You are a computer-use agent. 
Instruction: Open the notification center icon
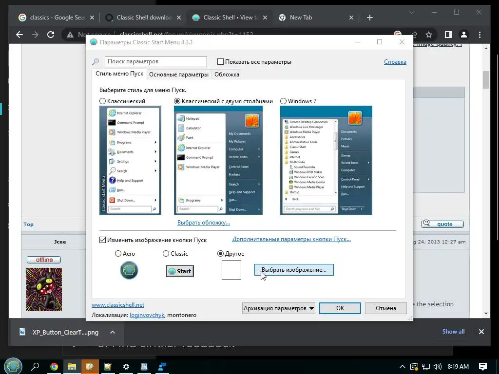482,367
